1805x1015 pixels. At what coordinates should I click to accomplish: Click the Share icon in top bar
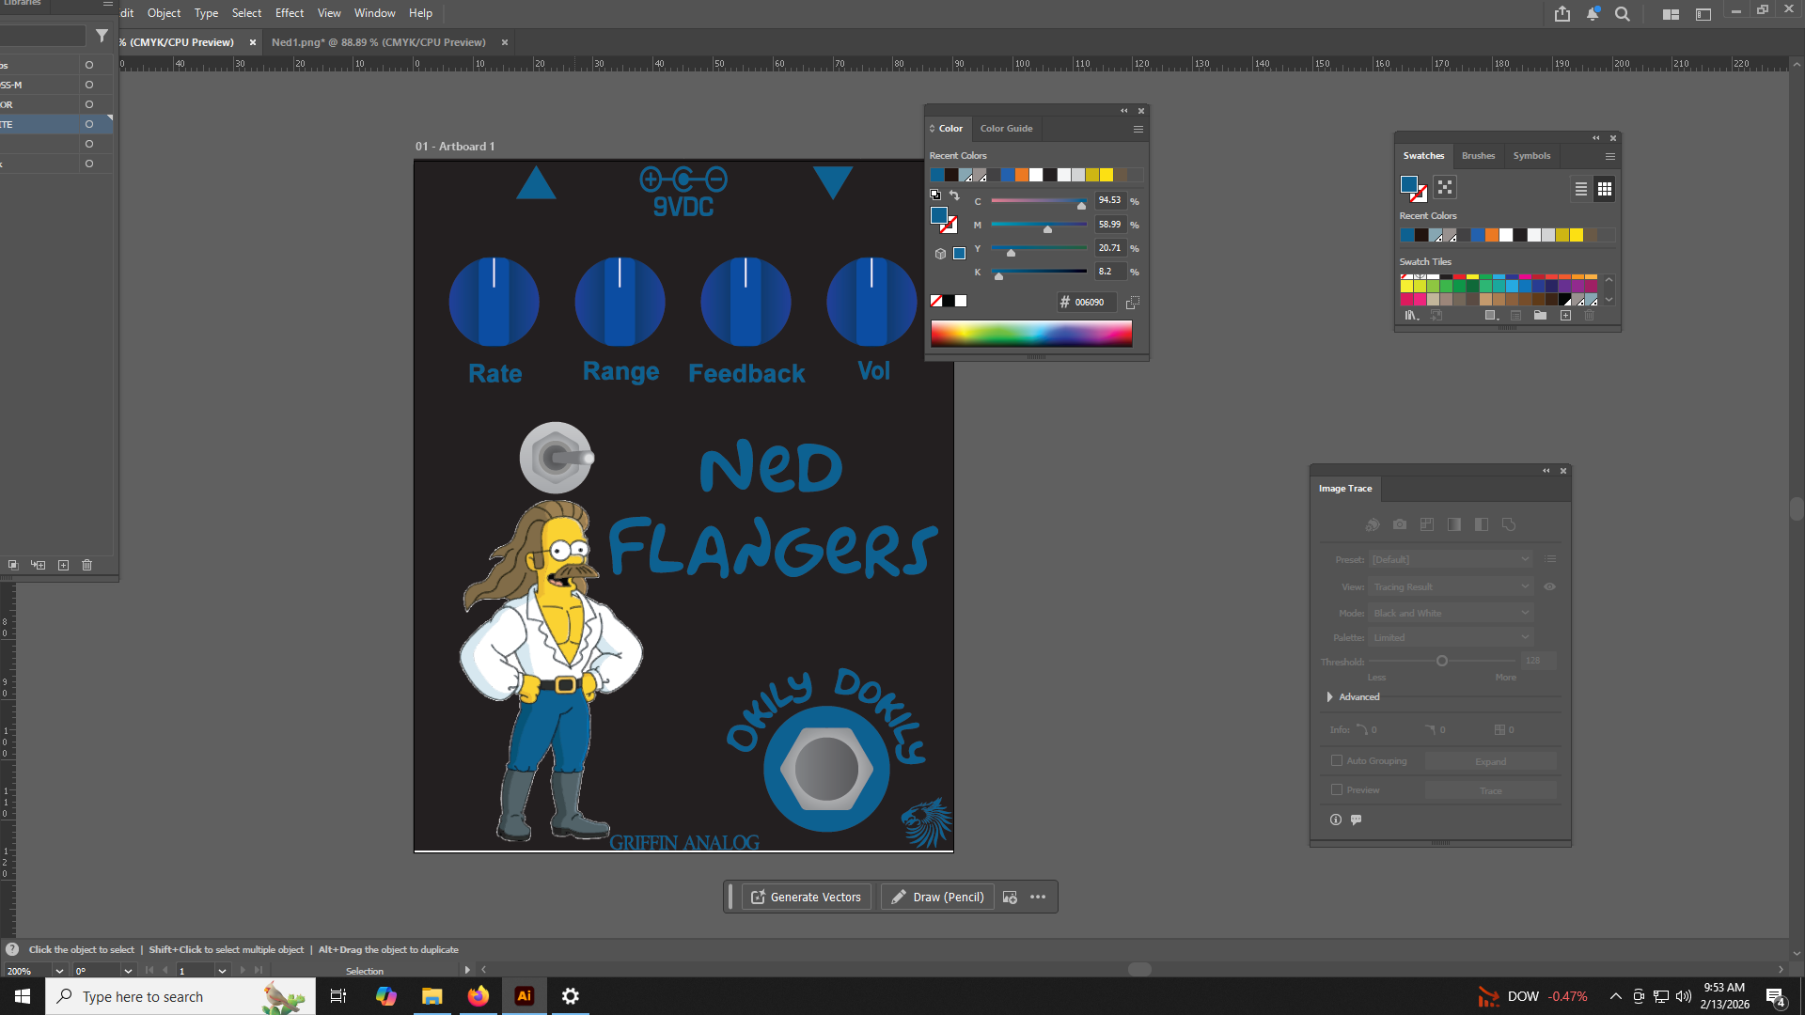pos(1562,13)
